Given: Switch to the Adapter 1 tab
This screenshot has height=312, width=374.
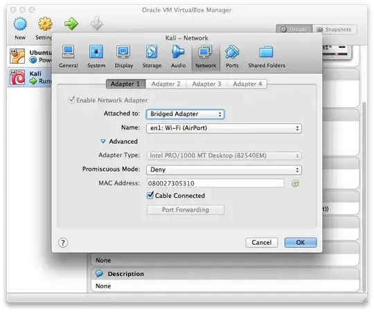Looking at the screenshot, I should click(x=125, y=84).
